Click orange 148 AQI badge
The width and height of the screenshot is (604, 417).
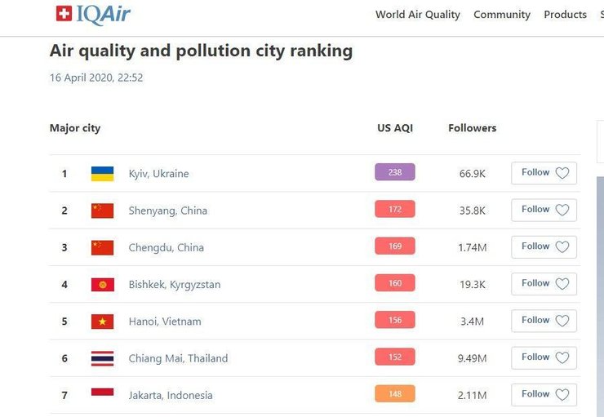click(395, 394)
